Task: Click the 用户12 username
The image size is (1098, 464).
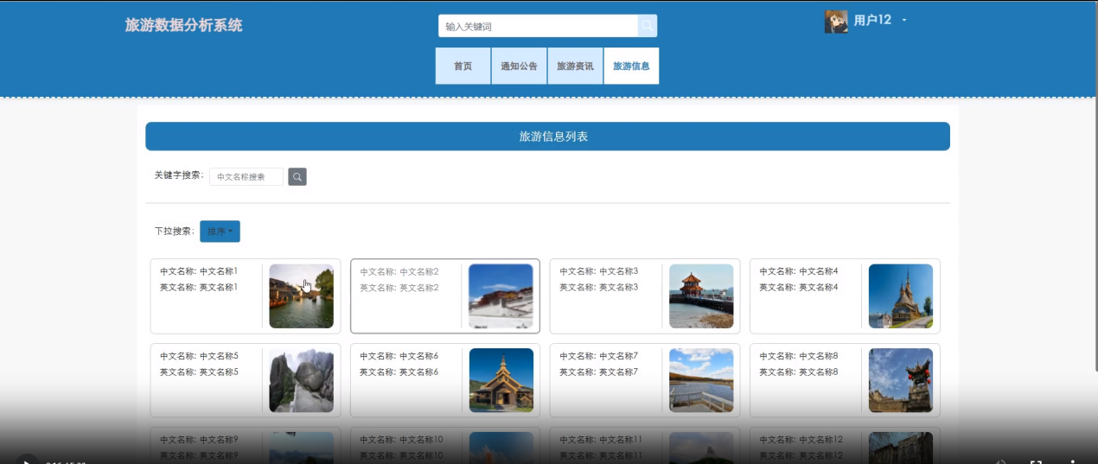Action: click(x=872, y=20)
